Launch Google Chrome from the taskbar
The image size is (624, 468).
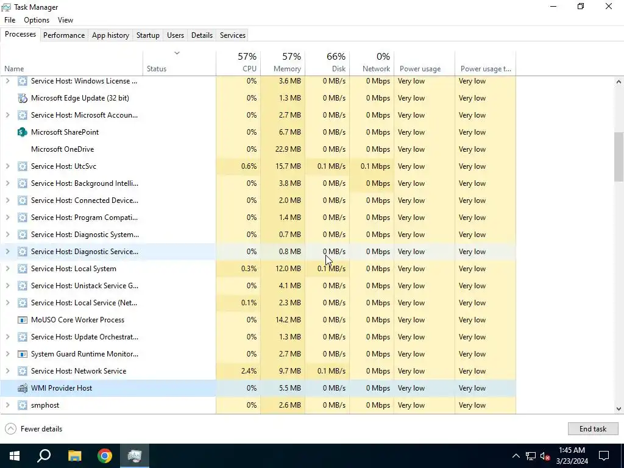click(105, 456)
